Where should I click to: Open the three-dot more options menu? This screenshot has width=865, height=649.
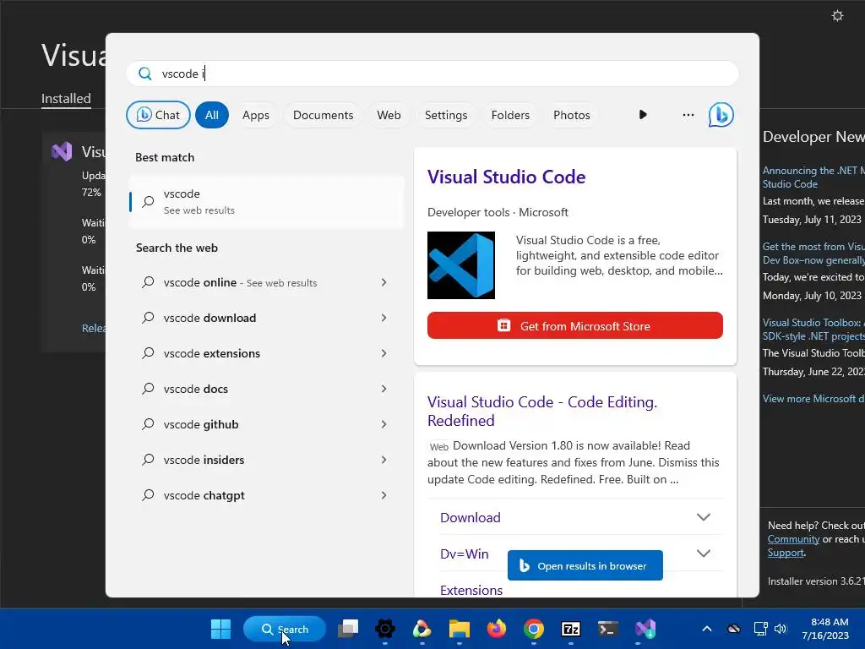[x=688, y=115]
